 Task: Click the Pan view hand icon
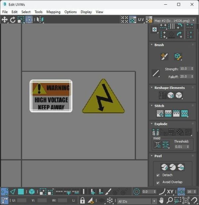click(x=161, y=200)
